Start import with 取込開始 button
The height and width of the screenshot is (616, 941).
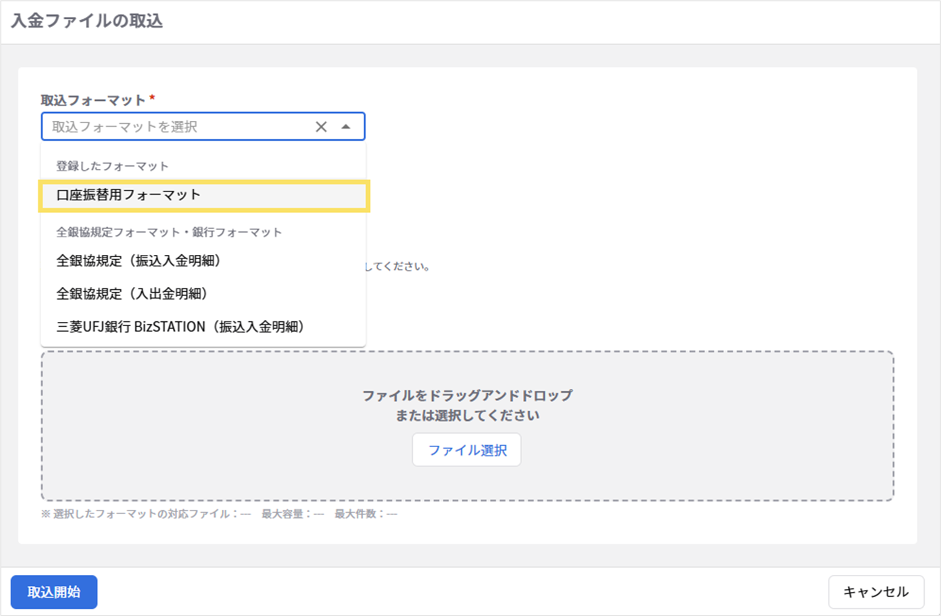54,592
